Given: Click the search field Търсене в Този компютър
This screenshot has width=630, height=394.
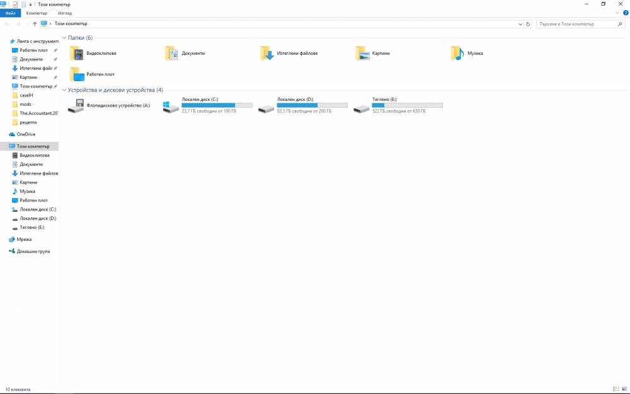Looking at the screenshot, I should click(577, 24).
